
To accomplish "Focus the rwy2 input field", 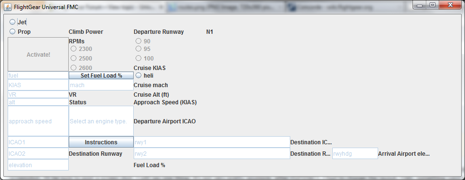I will (x=212, y=154).
